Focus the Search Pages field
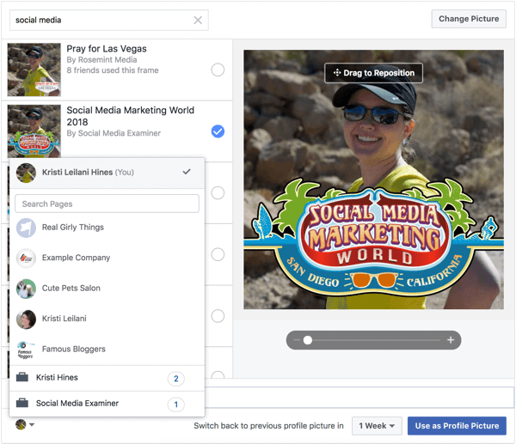The width and height of the screenshot is (516, 444). (x=107, y=204)
